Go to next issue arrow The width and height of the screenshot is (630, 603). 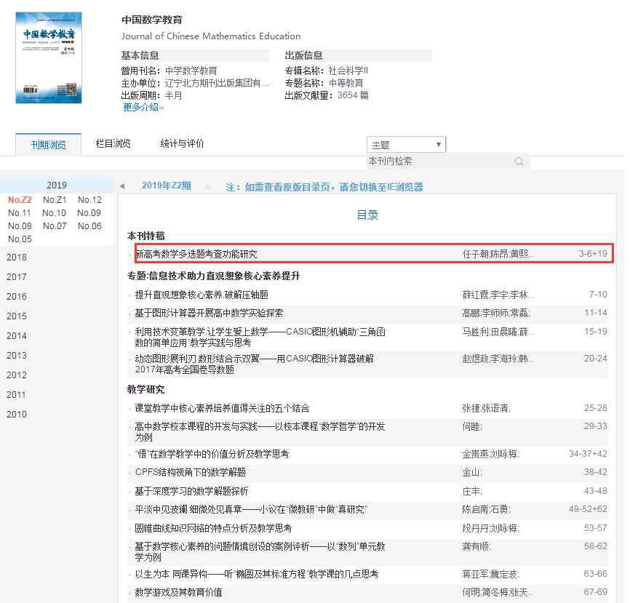coord(209,186)
